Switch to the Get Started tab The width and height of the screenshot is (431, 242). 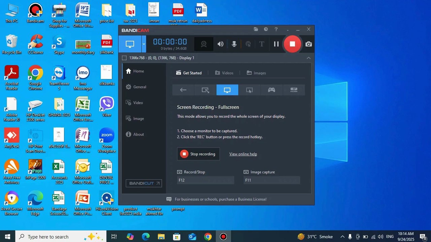[189, 73]
